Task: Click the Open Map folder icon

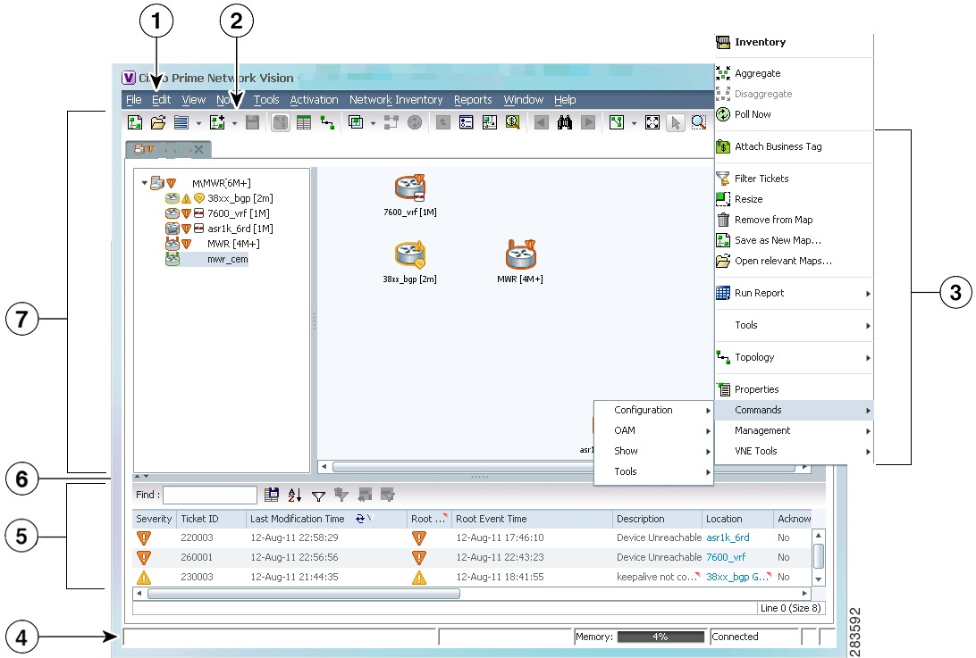Action: [158, 122]
